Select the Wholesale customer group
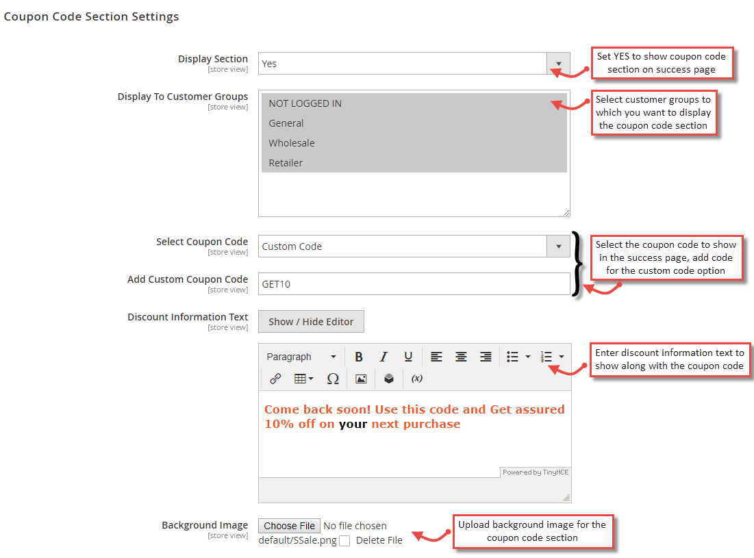The height and width of the screenshot is (558, 754). click(x=414, y=142)
